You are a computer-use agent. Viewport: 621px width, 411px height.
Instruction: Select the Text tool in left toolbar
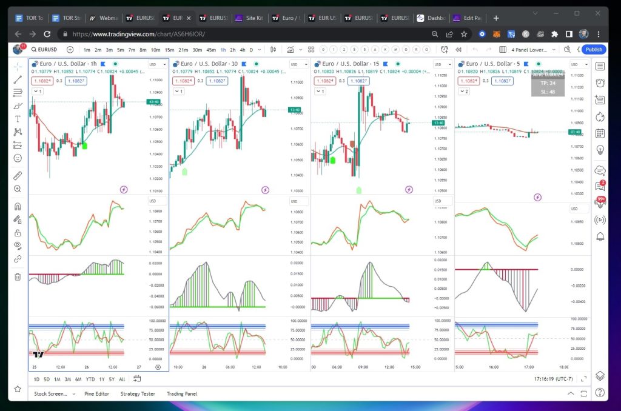18,118
